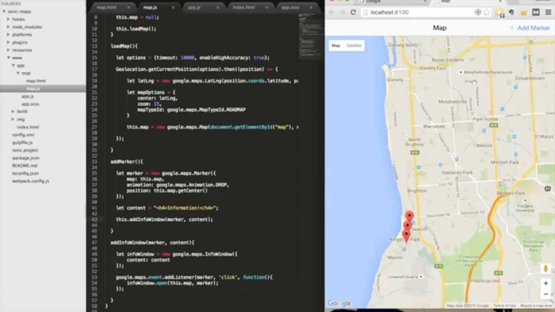
Task: Select the Map browser tab
Action: pyautogui.click(x=445, y=2)
